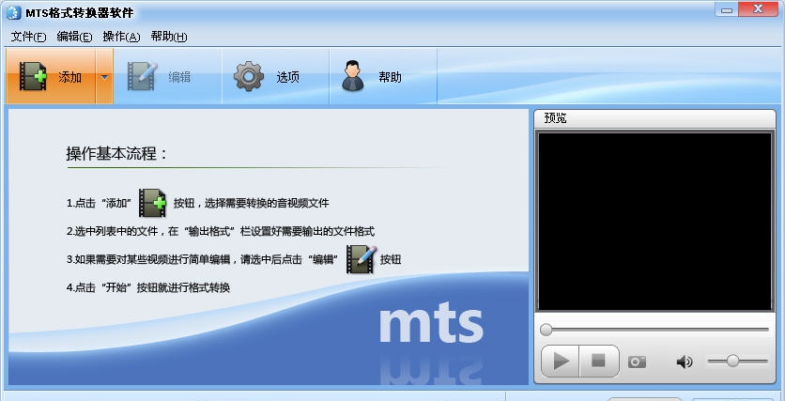
Task: Click the black preview video area
Action: pos(654,222)
